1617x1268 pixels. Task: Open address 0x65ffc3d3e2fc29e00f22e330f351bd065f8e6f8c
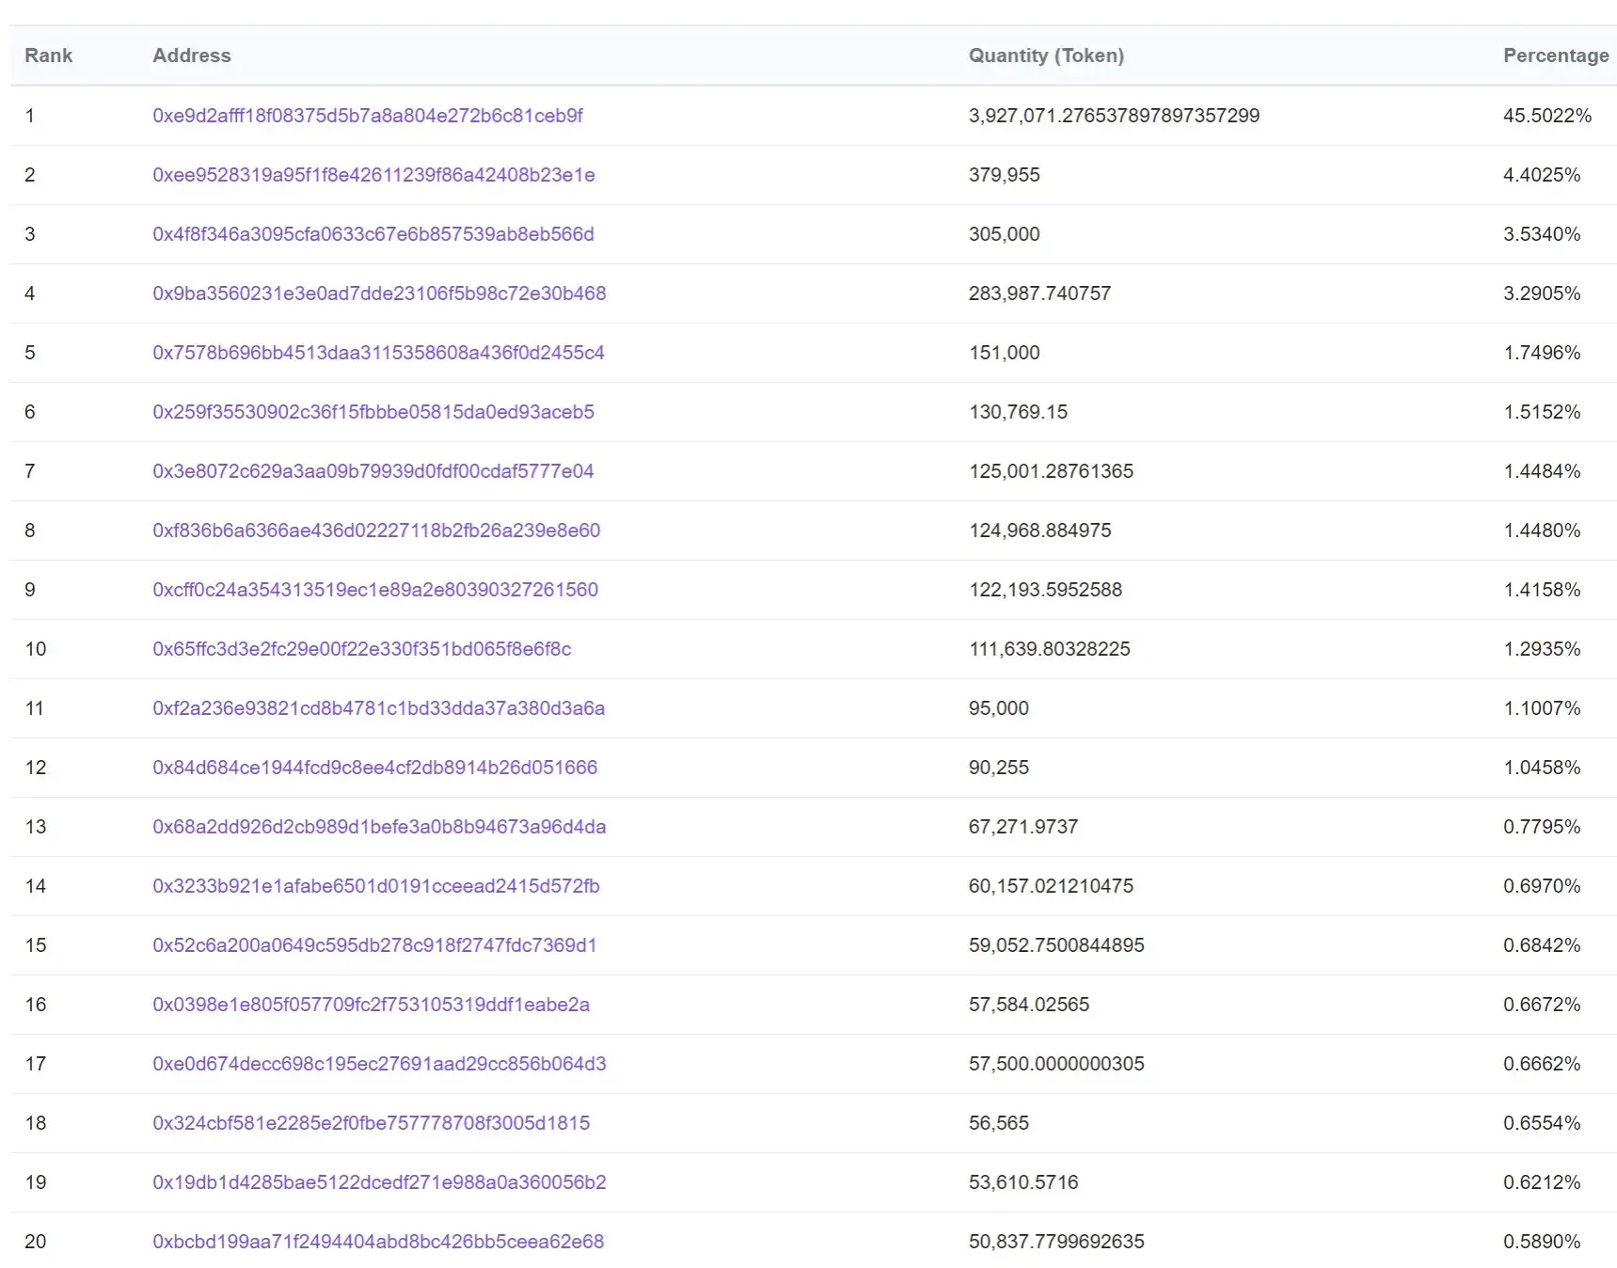pos(362,649)
